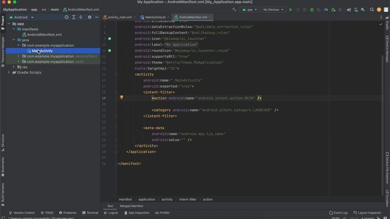Click the activity breadcrumb

[167, 200]
